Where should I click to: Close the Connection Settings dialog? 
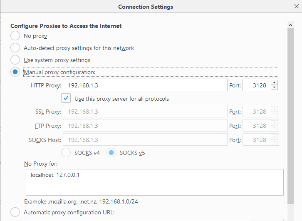tap(297, 6)
